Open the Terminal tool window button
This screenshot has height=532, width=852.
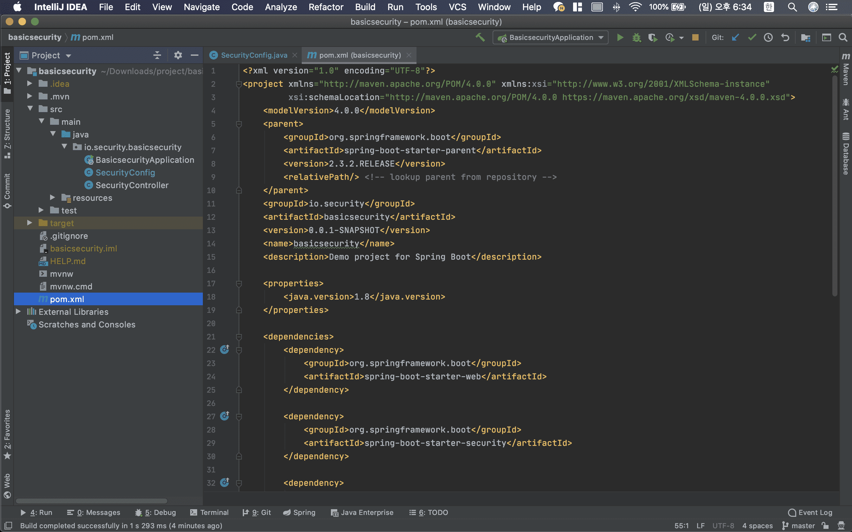pyautogui.click(x=209, y=512)
